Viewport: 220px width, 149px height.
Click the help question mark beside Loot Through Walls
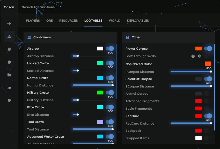click(x=193, y=56)
